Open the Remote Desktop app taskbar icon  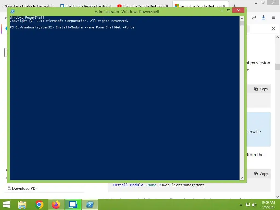pos(73,205)
